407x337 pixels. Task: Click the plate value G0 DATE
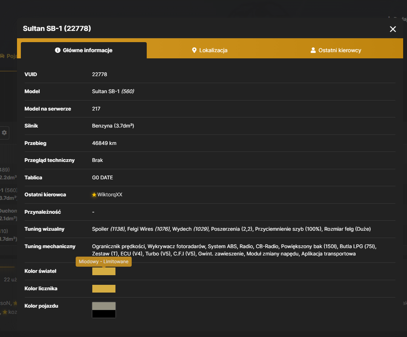point(102,177)
